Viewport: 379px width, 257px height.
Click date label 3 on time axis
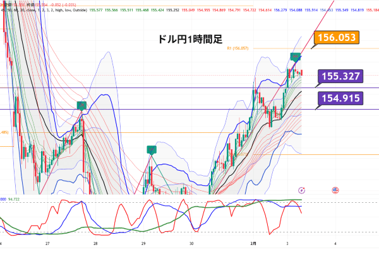click(x=287, y=244)
